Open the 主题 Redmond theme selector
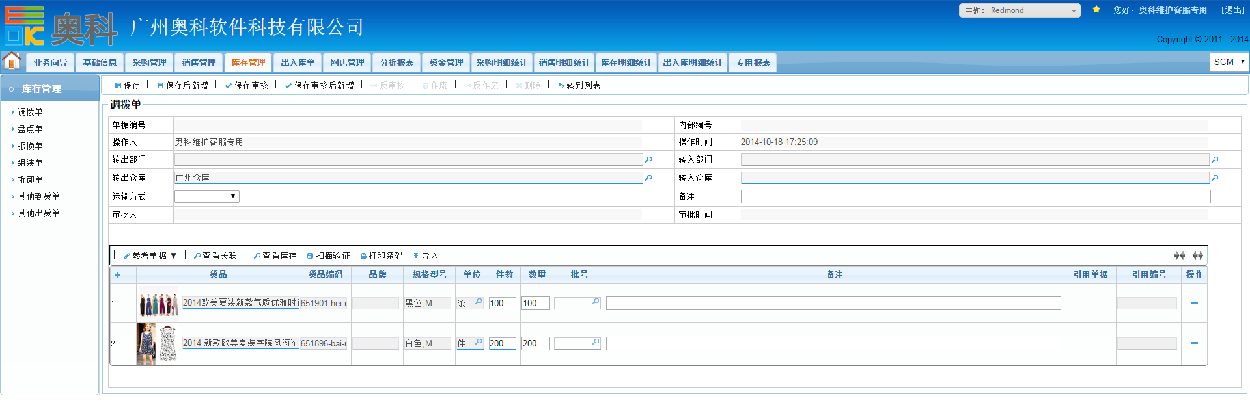This screenshot has width=1250, height=405. coord(1020,10)
